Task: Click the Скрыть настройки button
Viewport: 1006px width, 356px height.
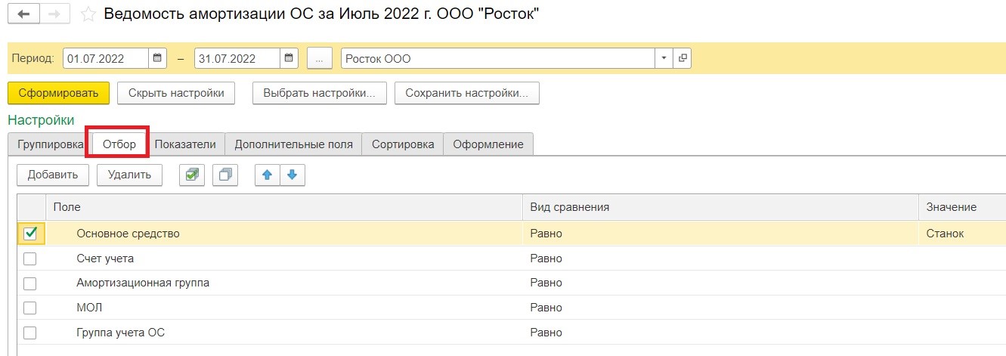Action: (176, 93)
